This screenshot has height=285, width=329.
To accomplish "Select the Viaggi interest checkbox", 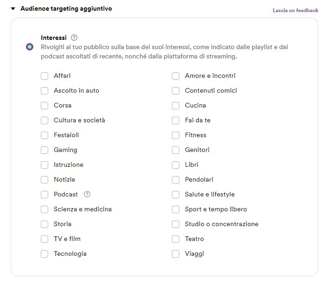I will (x=176, y=254).
